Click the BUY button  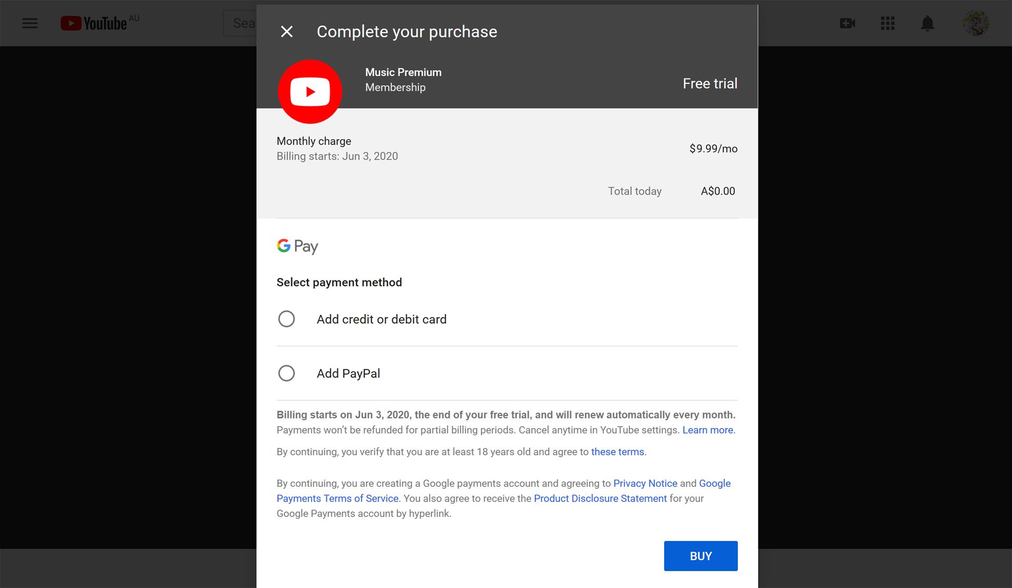click(700, 556)
